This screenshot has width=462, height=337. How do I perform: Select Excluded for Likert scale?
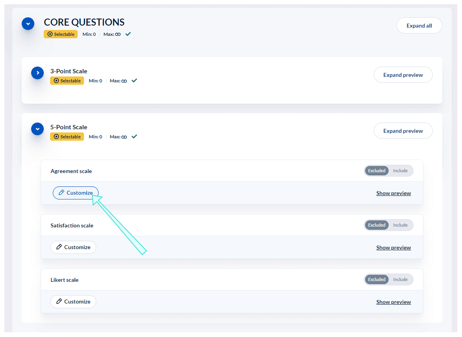coord(376,279)
